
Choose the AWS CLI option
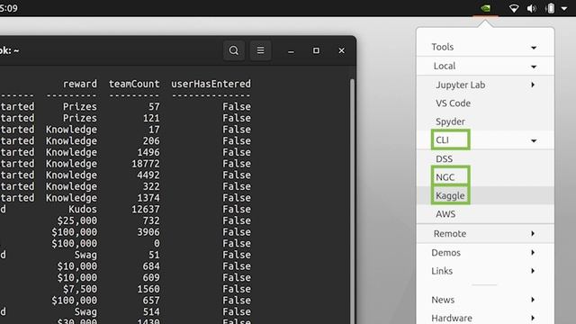click(x=485, y=214)
